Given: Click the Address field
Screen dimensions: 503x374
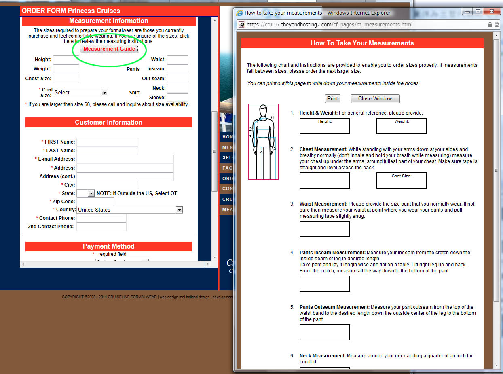Looking at the screenshot, I should point(125,168).
